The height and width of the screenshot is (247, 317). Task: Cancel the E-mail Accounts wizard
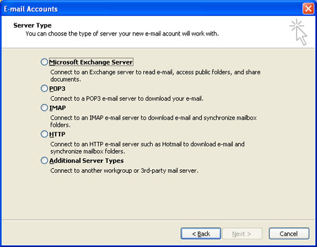pos(289,234)
